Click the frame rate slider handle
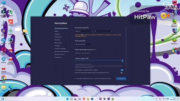Screen dimensions: 180x101 [x=123, y=60]
